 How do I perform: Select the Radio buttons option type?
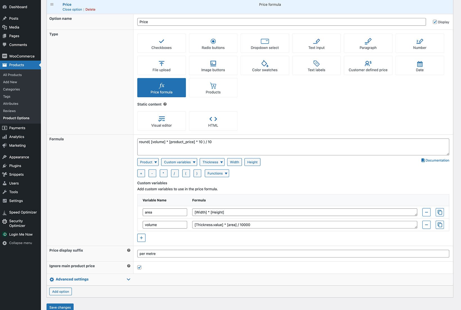pyautogui.click(x=213, y=43)
